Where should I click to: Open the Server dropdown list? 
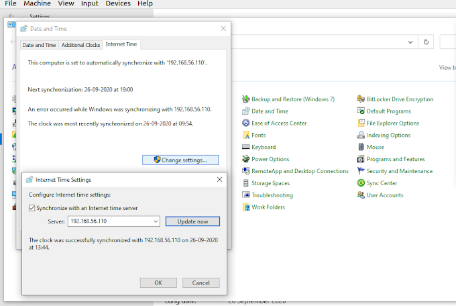pyautogui.click(x=156, y=221)
